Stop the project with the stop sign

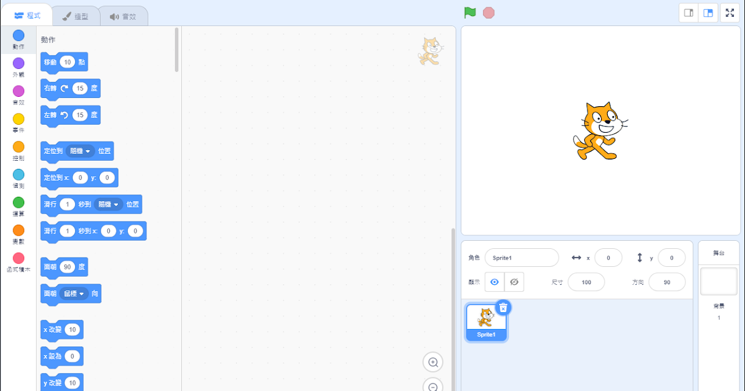click(x=489, y=12)
